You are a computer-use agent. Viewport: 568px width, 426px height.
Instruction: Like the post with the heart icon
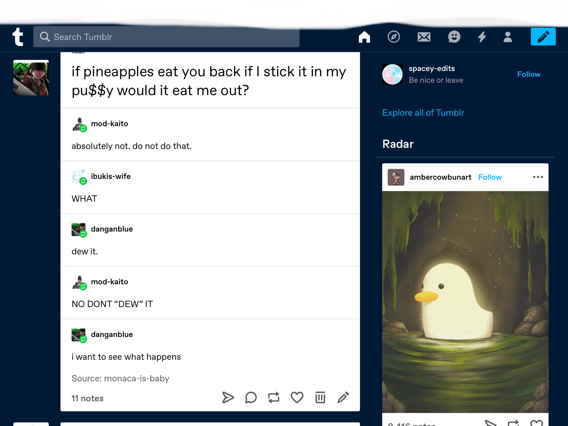[x=297, y=397]
